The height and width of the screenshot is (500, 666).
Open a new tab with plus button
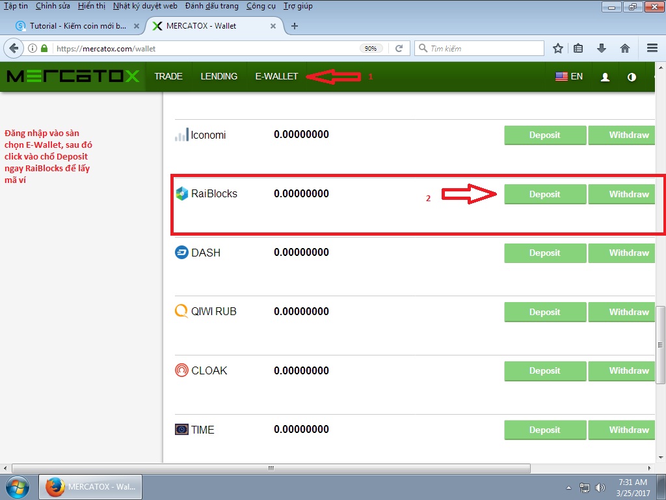click(295, 26)
